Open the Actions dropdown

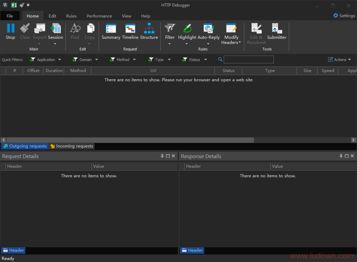[x=340, y=60]
